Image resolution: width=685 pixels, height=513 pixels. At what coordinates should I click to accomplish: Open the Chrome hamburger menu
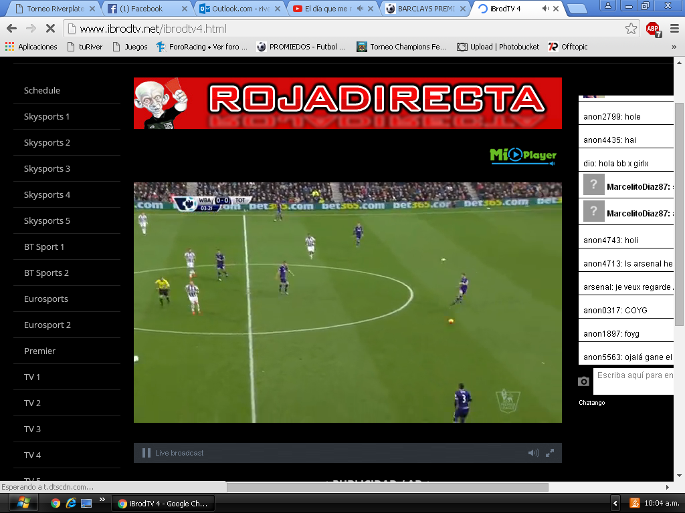(674, 29)
